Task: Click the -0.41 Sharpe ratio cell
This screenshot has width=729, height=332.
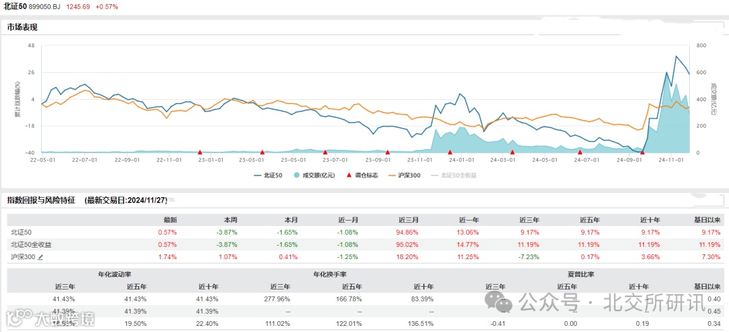Action: (x=499, y=323)
